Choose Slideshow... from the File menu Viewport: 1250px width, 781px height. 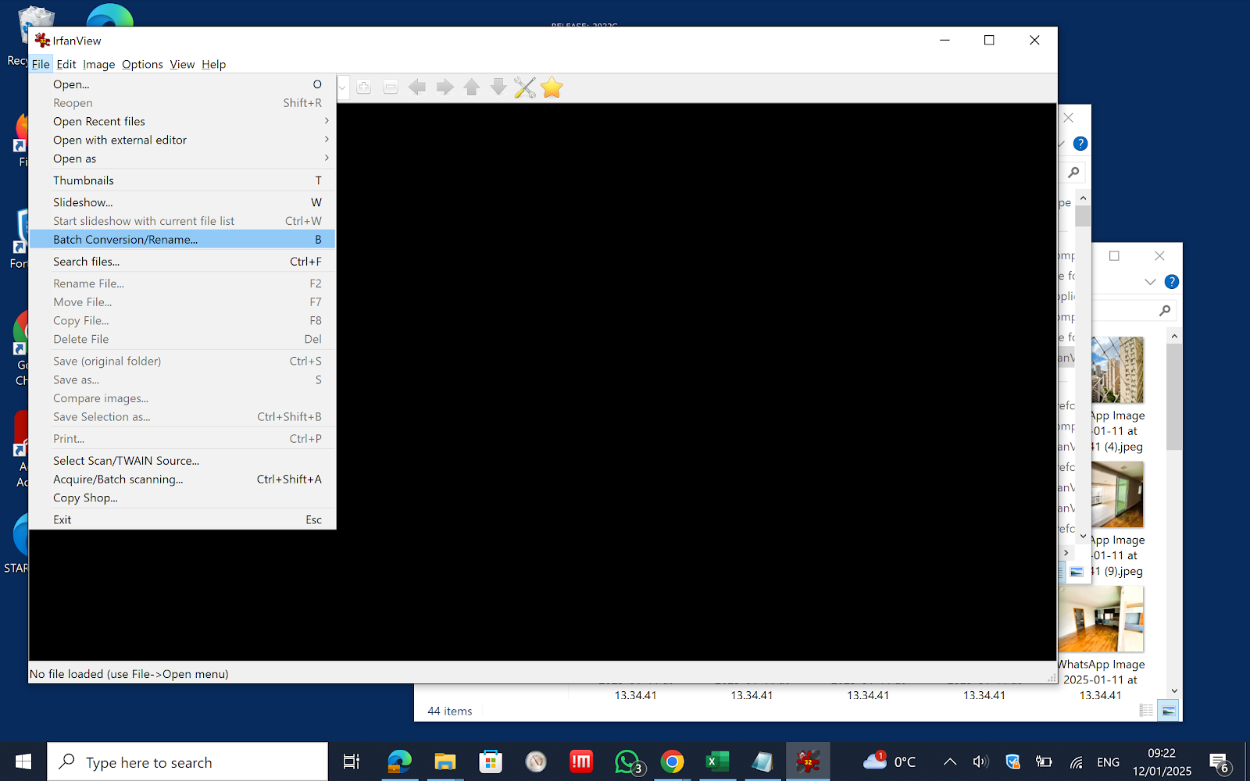click(183, 202)
